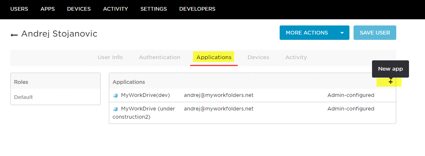Viewport: 425px width, 156px height.
Task: Select the Applications tab
Action: pos(214,57)
